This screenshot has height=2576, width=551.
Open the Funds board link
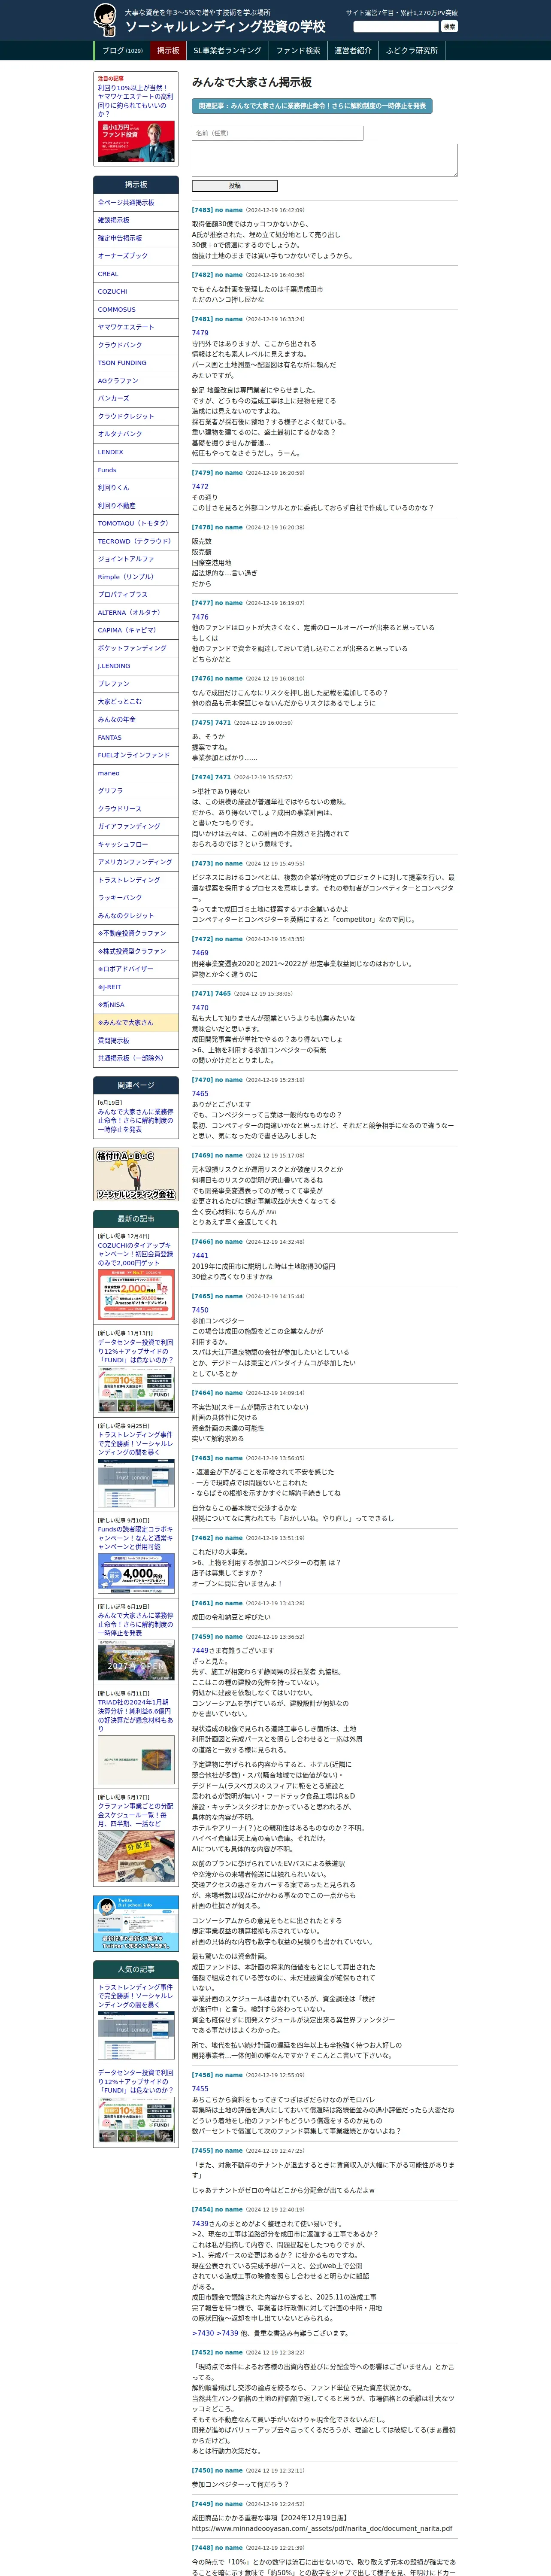tap(136, 470)
